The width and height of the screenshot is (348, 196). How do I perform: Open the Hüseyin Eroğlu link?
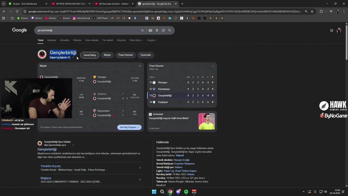tap(182, 160)
